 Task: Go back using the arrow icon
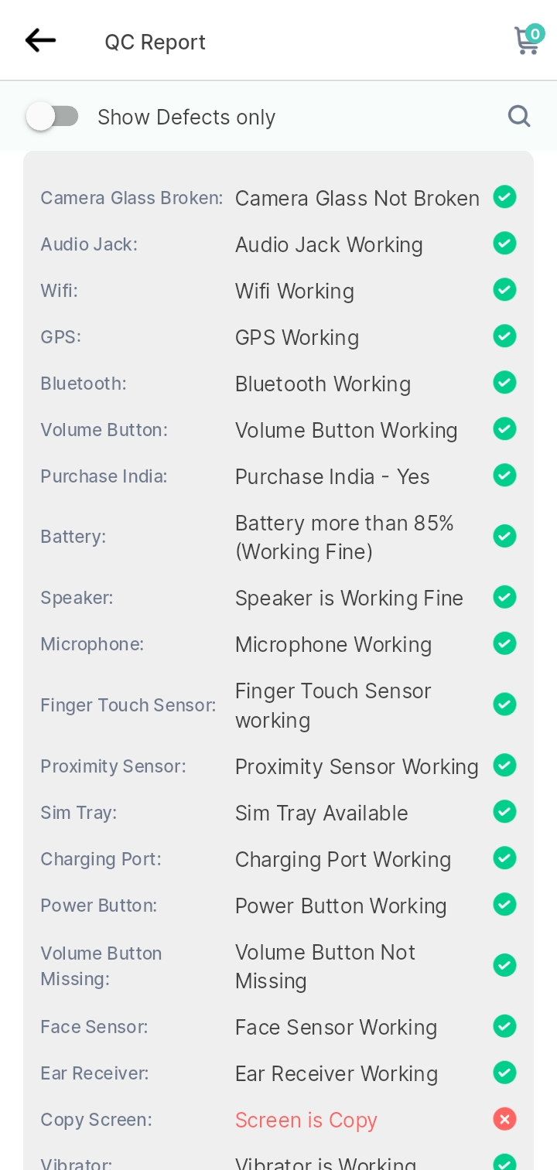40,40
